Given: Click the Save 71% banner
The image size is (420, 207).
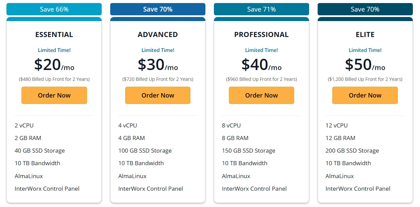Looking at the screenshot, I should point(261,9).
